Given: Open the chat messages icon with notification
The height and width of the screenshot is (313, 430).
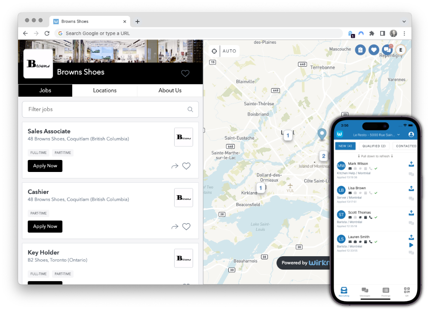Looking at the screenshot, I should pyautogui.click(x=387, y=50).
